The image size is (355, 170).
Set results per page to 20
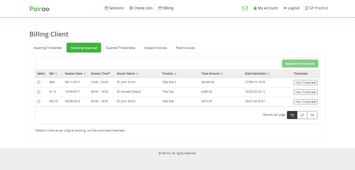pyautogui.click(x=302, y=115)
